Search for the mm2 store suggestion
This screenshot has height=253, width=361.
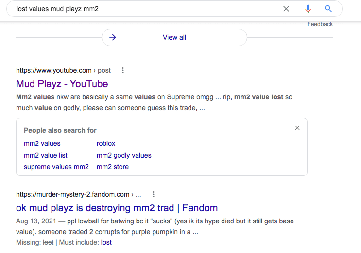pyautogui.click(x=113, y=167)
